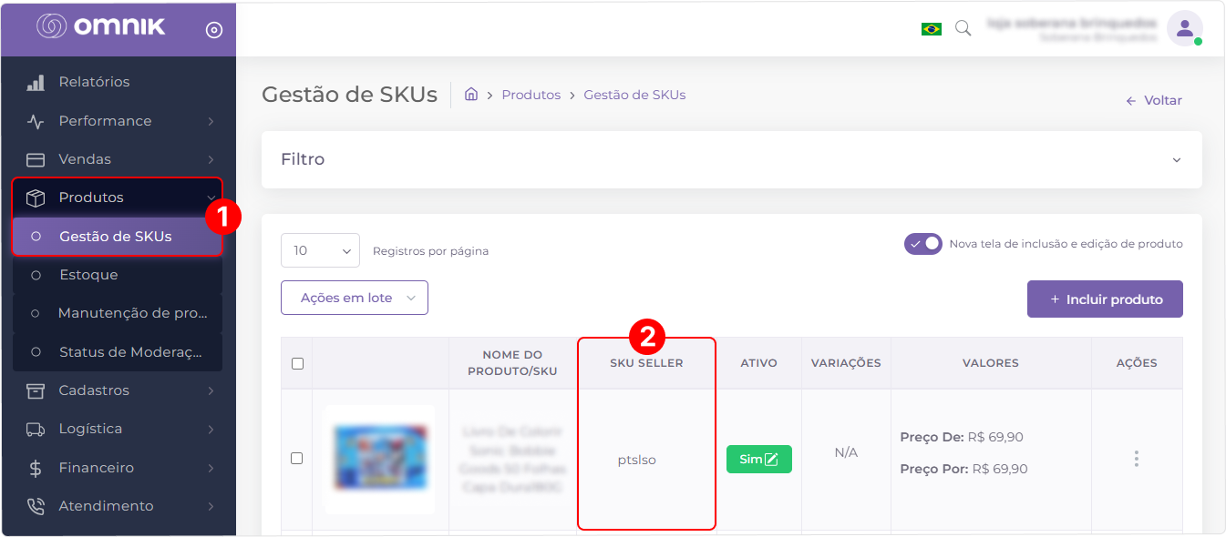
Task: Expand the Filtro panel chevron
Action: click(x=1177, y=160)
